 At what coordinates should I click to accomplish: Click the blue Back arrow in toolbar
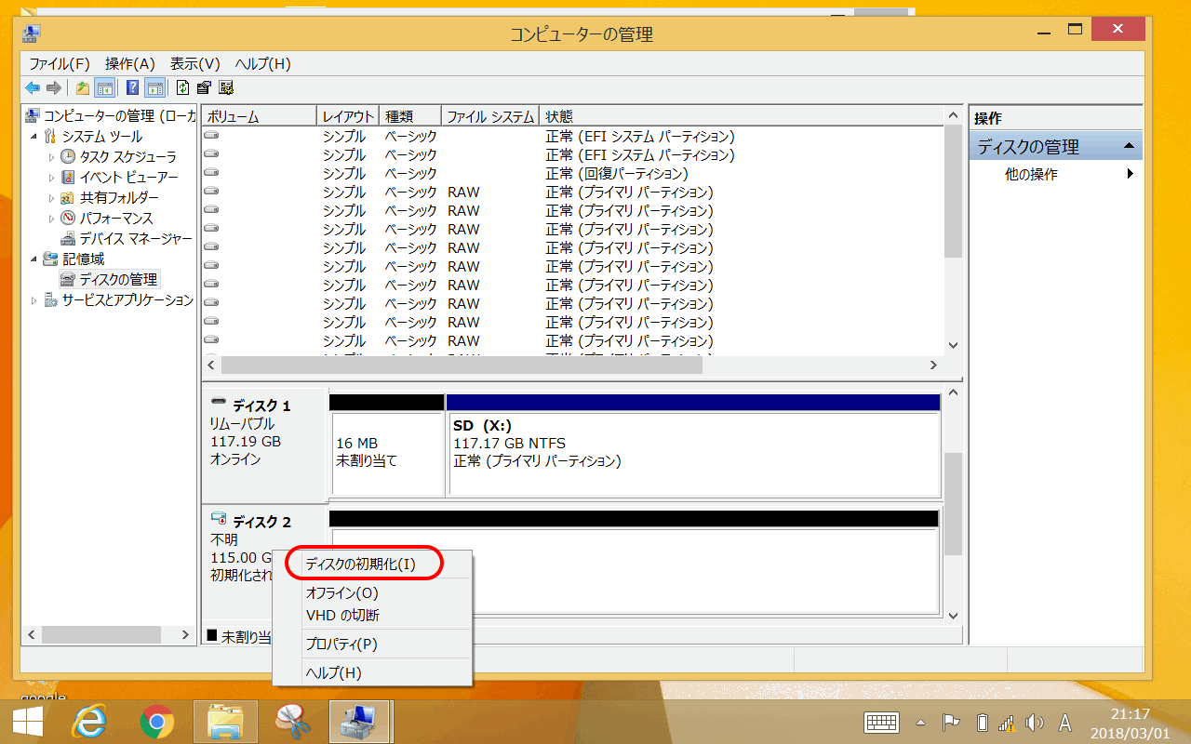33,88
